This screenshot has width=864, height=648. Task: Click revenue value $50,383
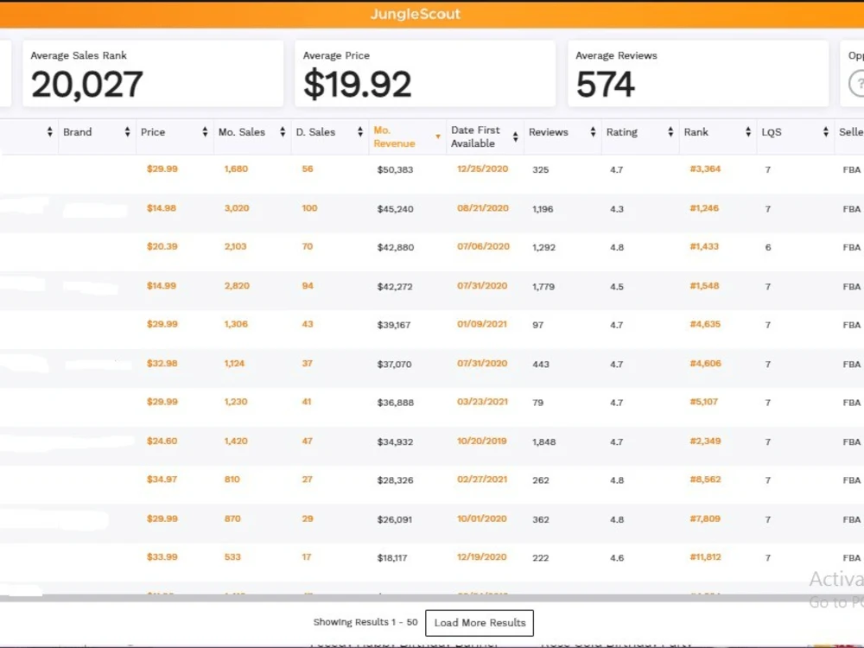click(x=395, y=169)
